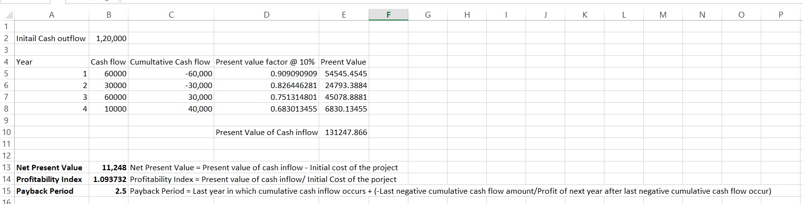The width and height of the screenshot is (803, 204).
Task: Select column A header
Action: tap(51, 15)
